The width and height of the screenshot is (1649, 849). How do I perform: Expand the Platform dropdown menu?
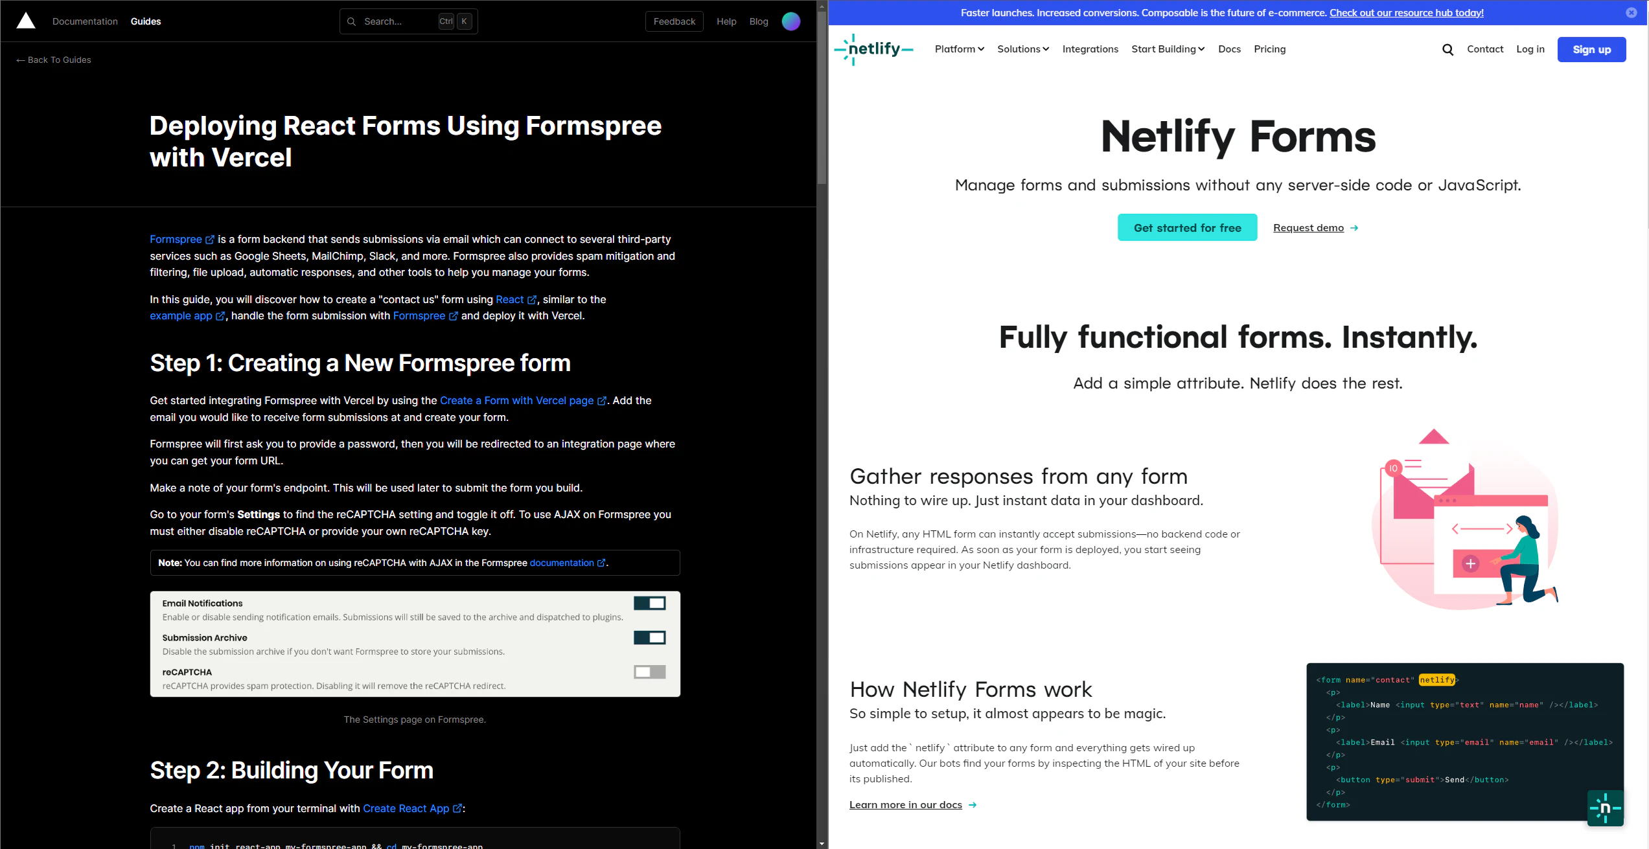(x=960, y=49)
